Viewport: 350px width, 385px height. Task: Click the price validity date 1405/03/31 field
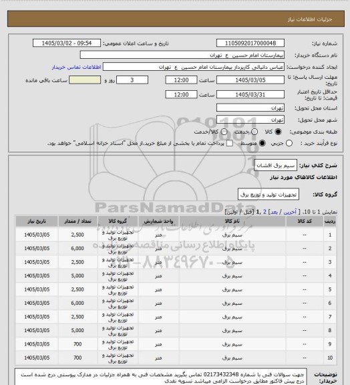pos(250,94)
